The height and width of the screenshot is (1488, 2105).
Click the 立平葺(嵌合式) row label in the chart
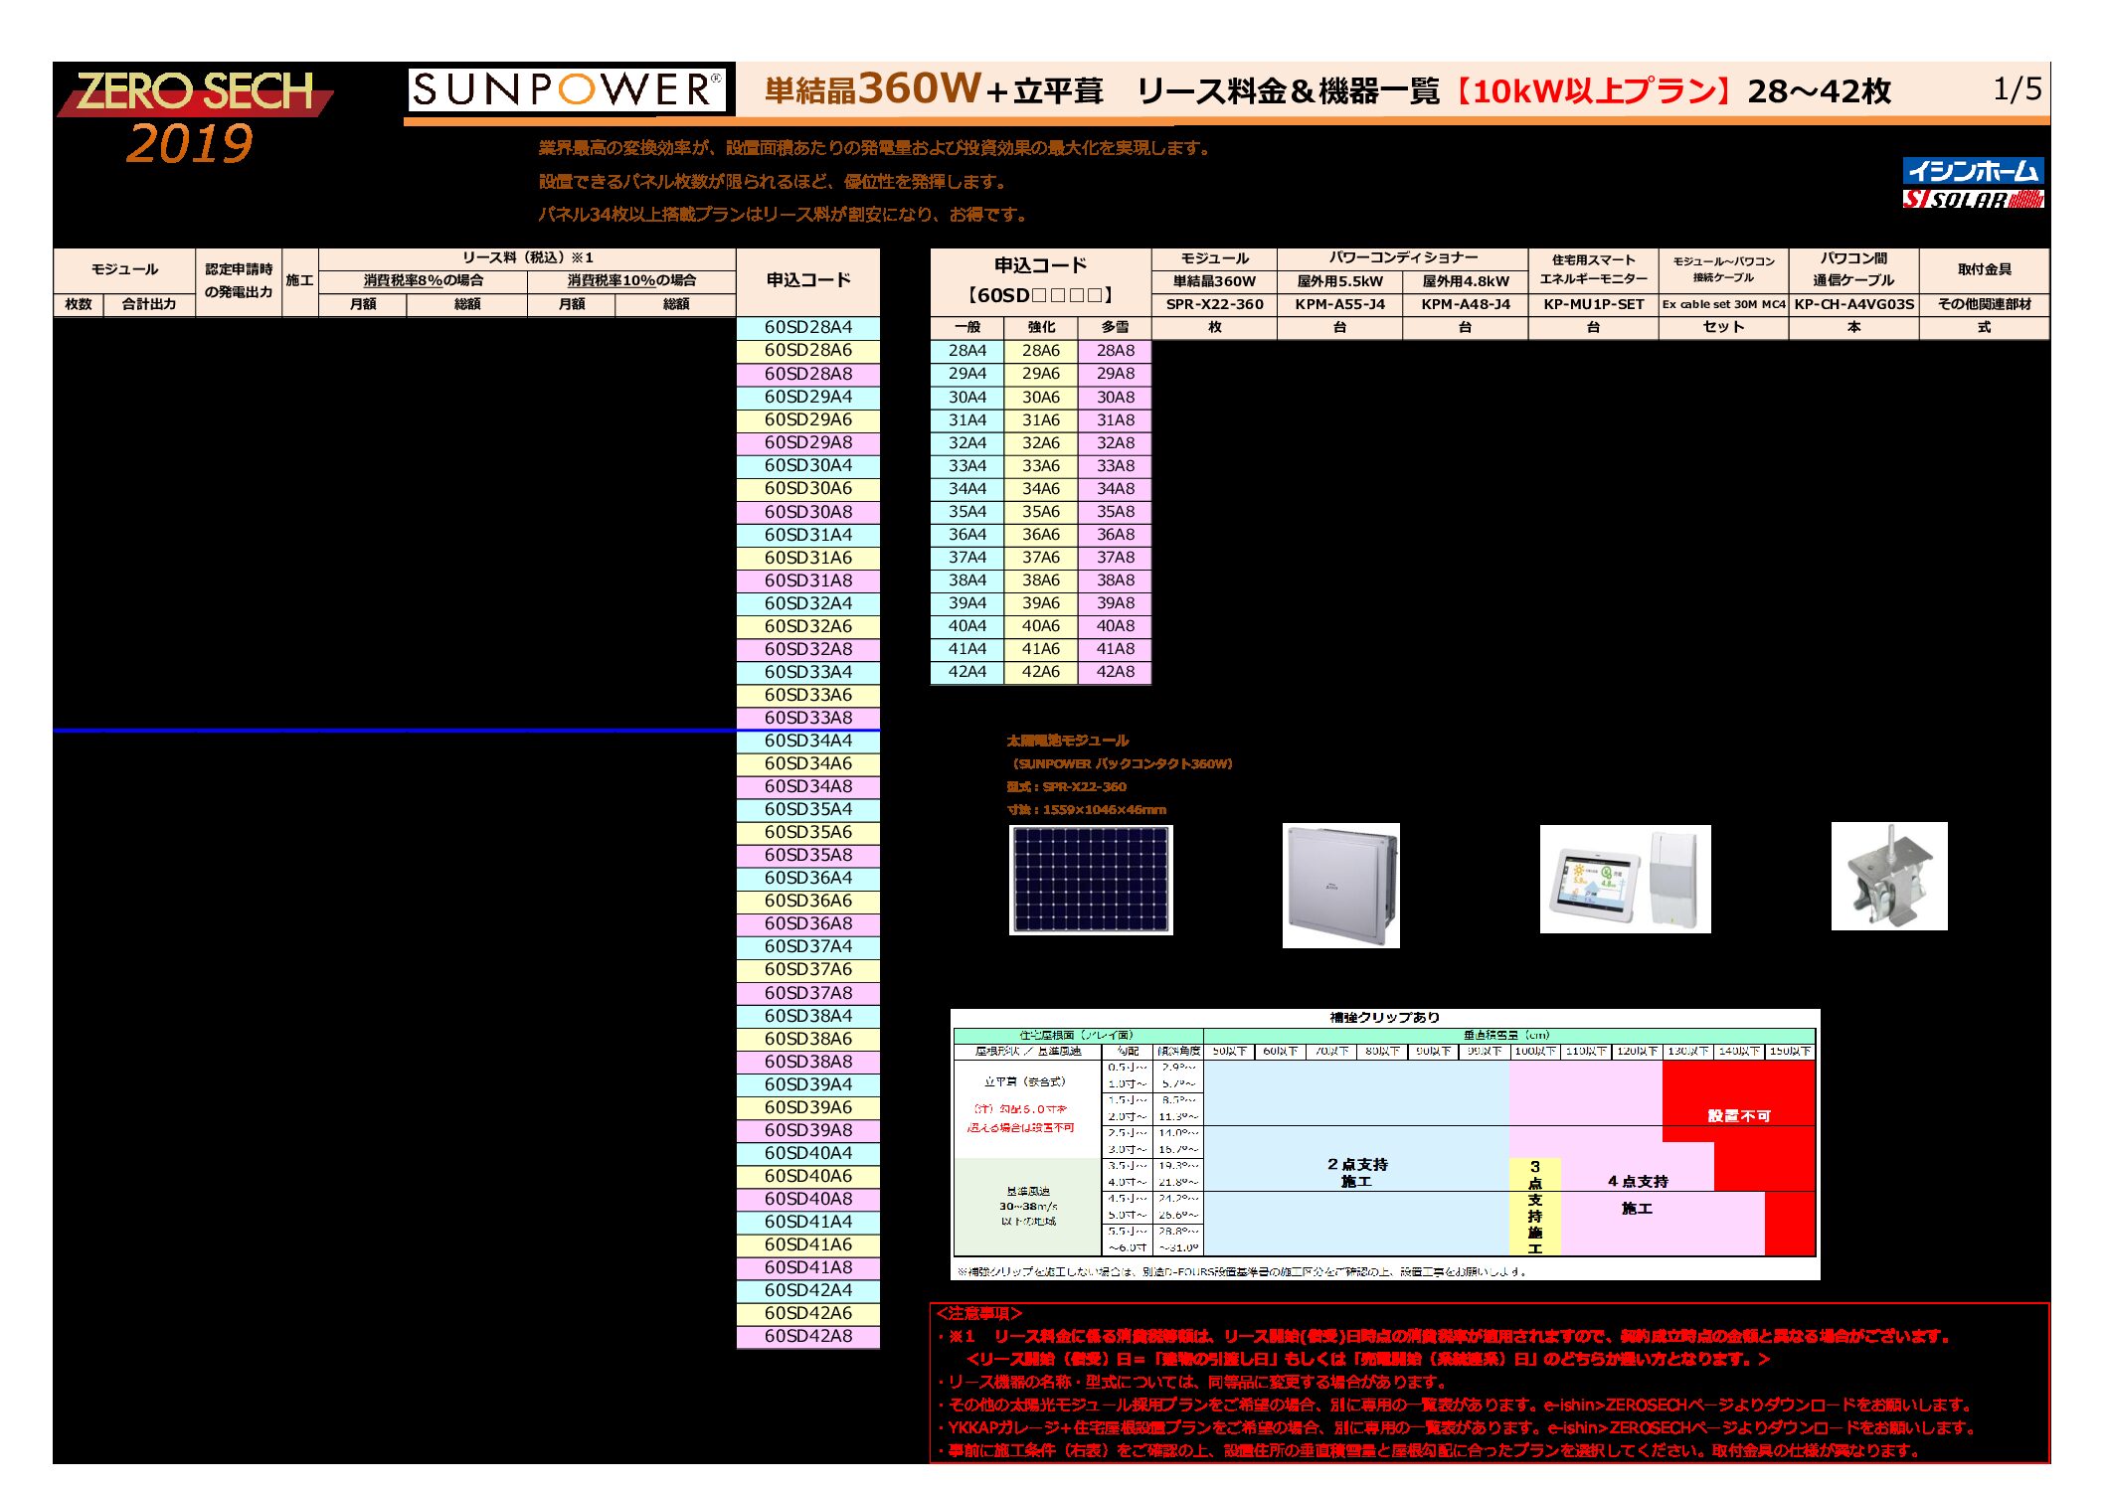[x=1025, y=1081]
